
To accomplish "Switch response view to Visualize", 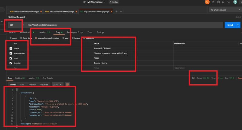I will coord(44,85).
